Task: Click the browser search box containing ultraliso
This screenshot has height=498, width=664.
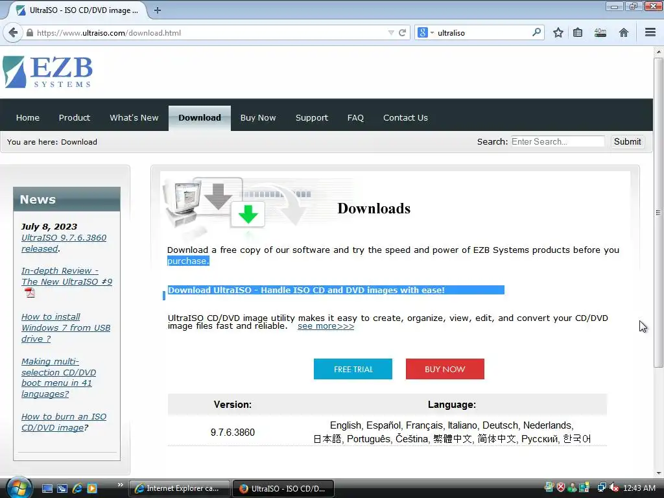Action: tap(482, 32)
